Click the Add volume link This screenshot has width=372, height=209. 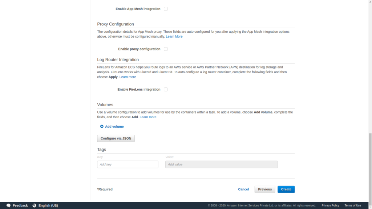tap(114, 127)
